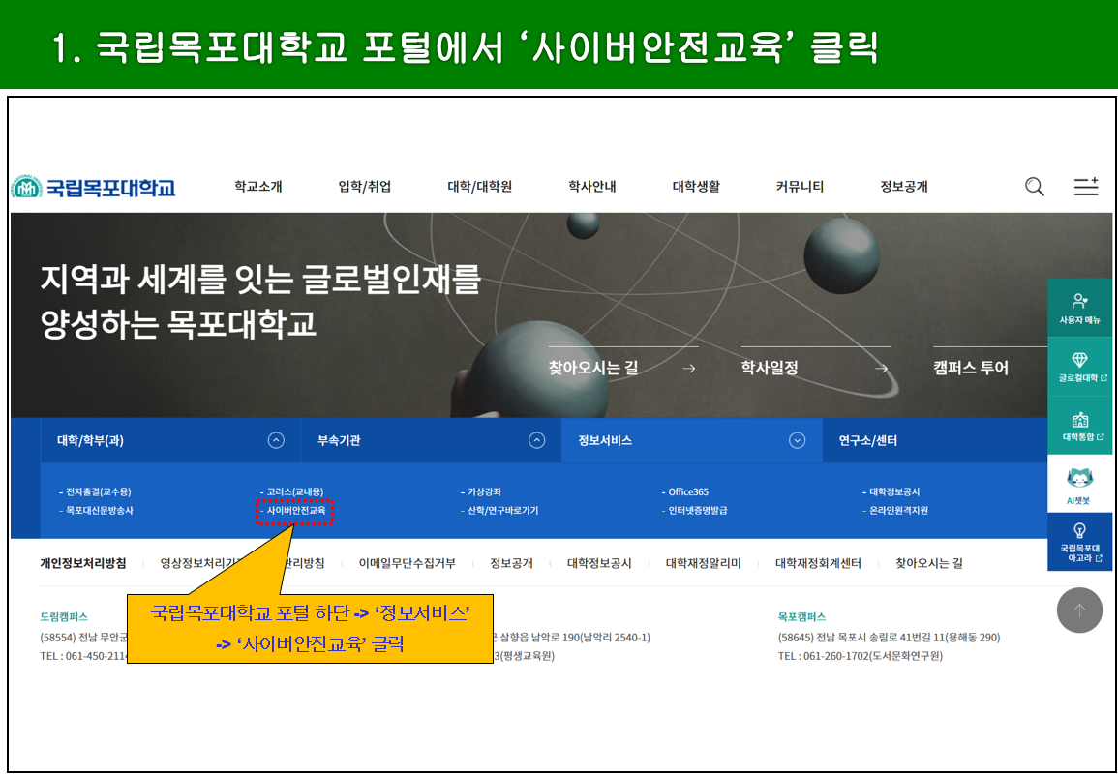The height and width of the screenshot is (774, 1118).
Task: Open the 사용자 메뉴 sidebar icon
Action: (1079, 308)
